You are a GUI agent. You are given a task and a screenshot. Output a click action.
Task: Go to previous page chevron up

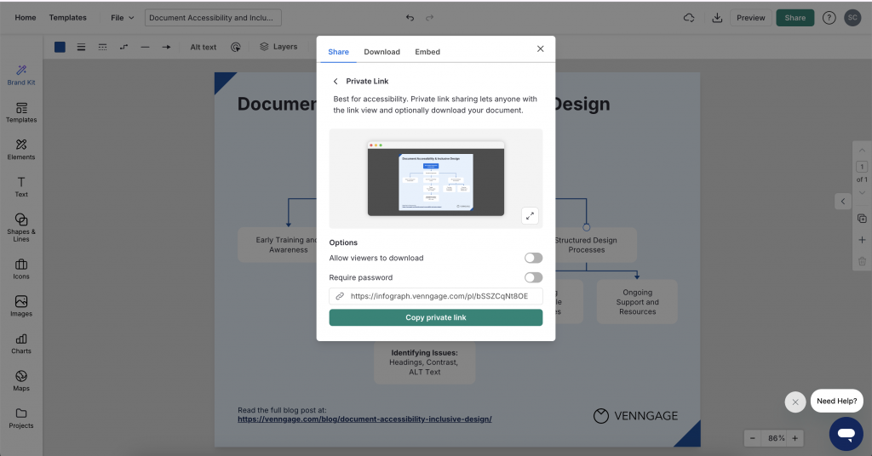[862, 151]
